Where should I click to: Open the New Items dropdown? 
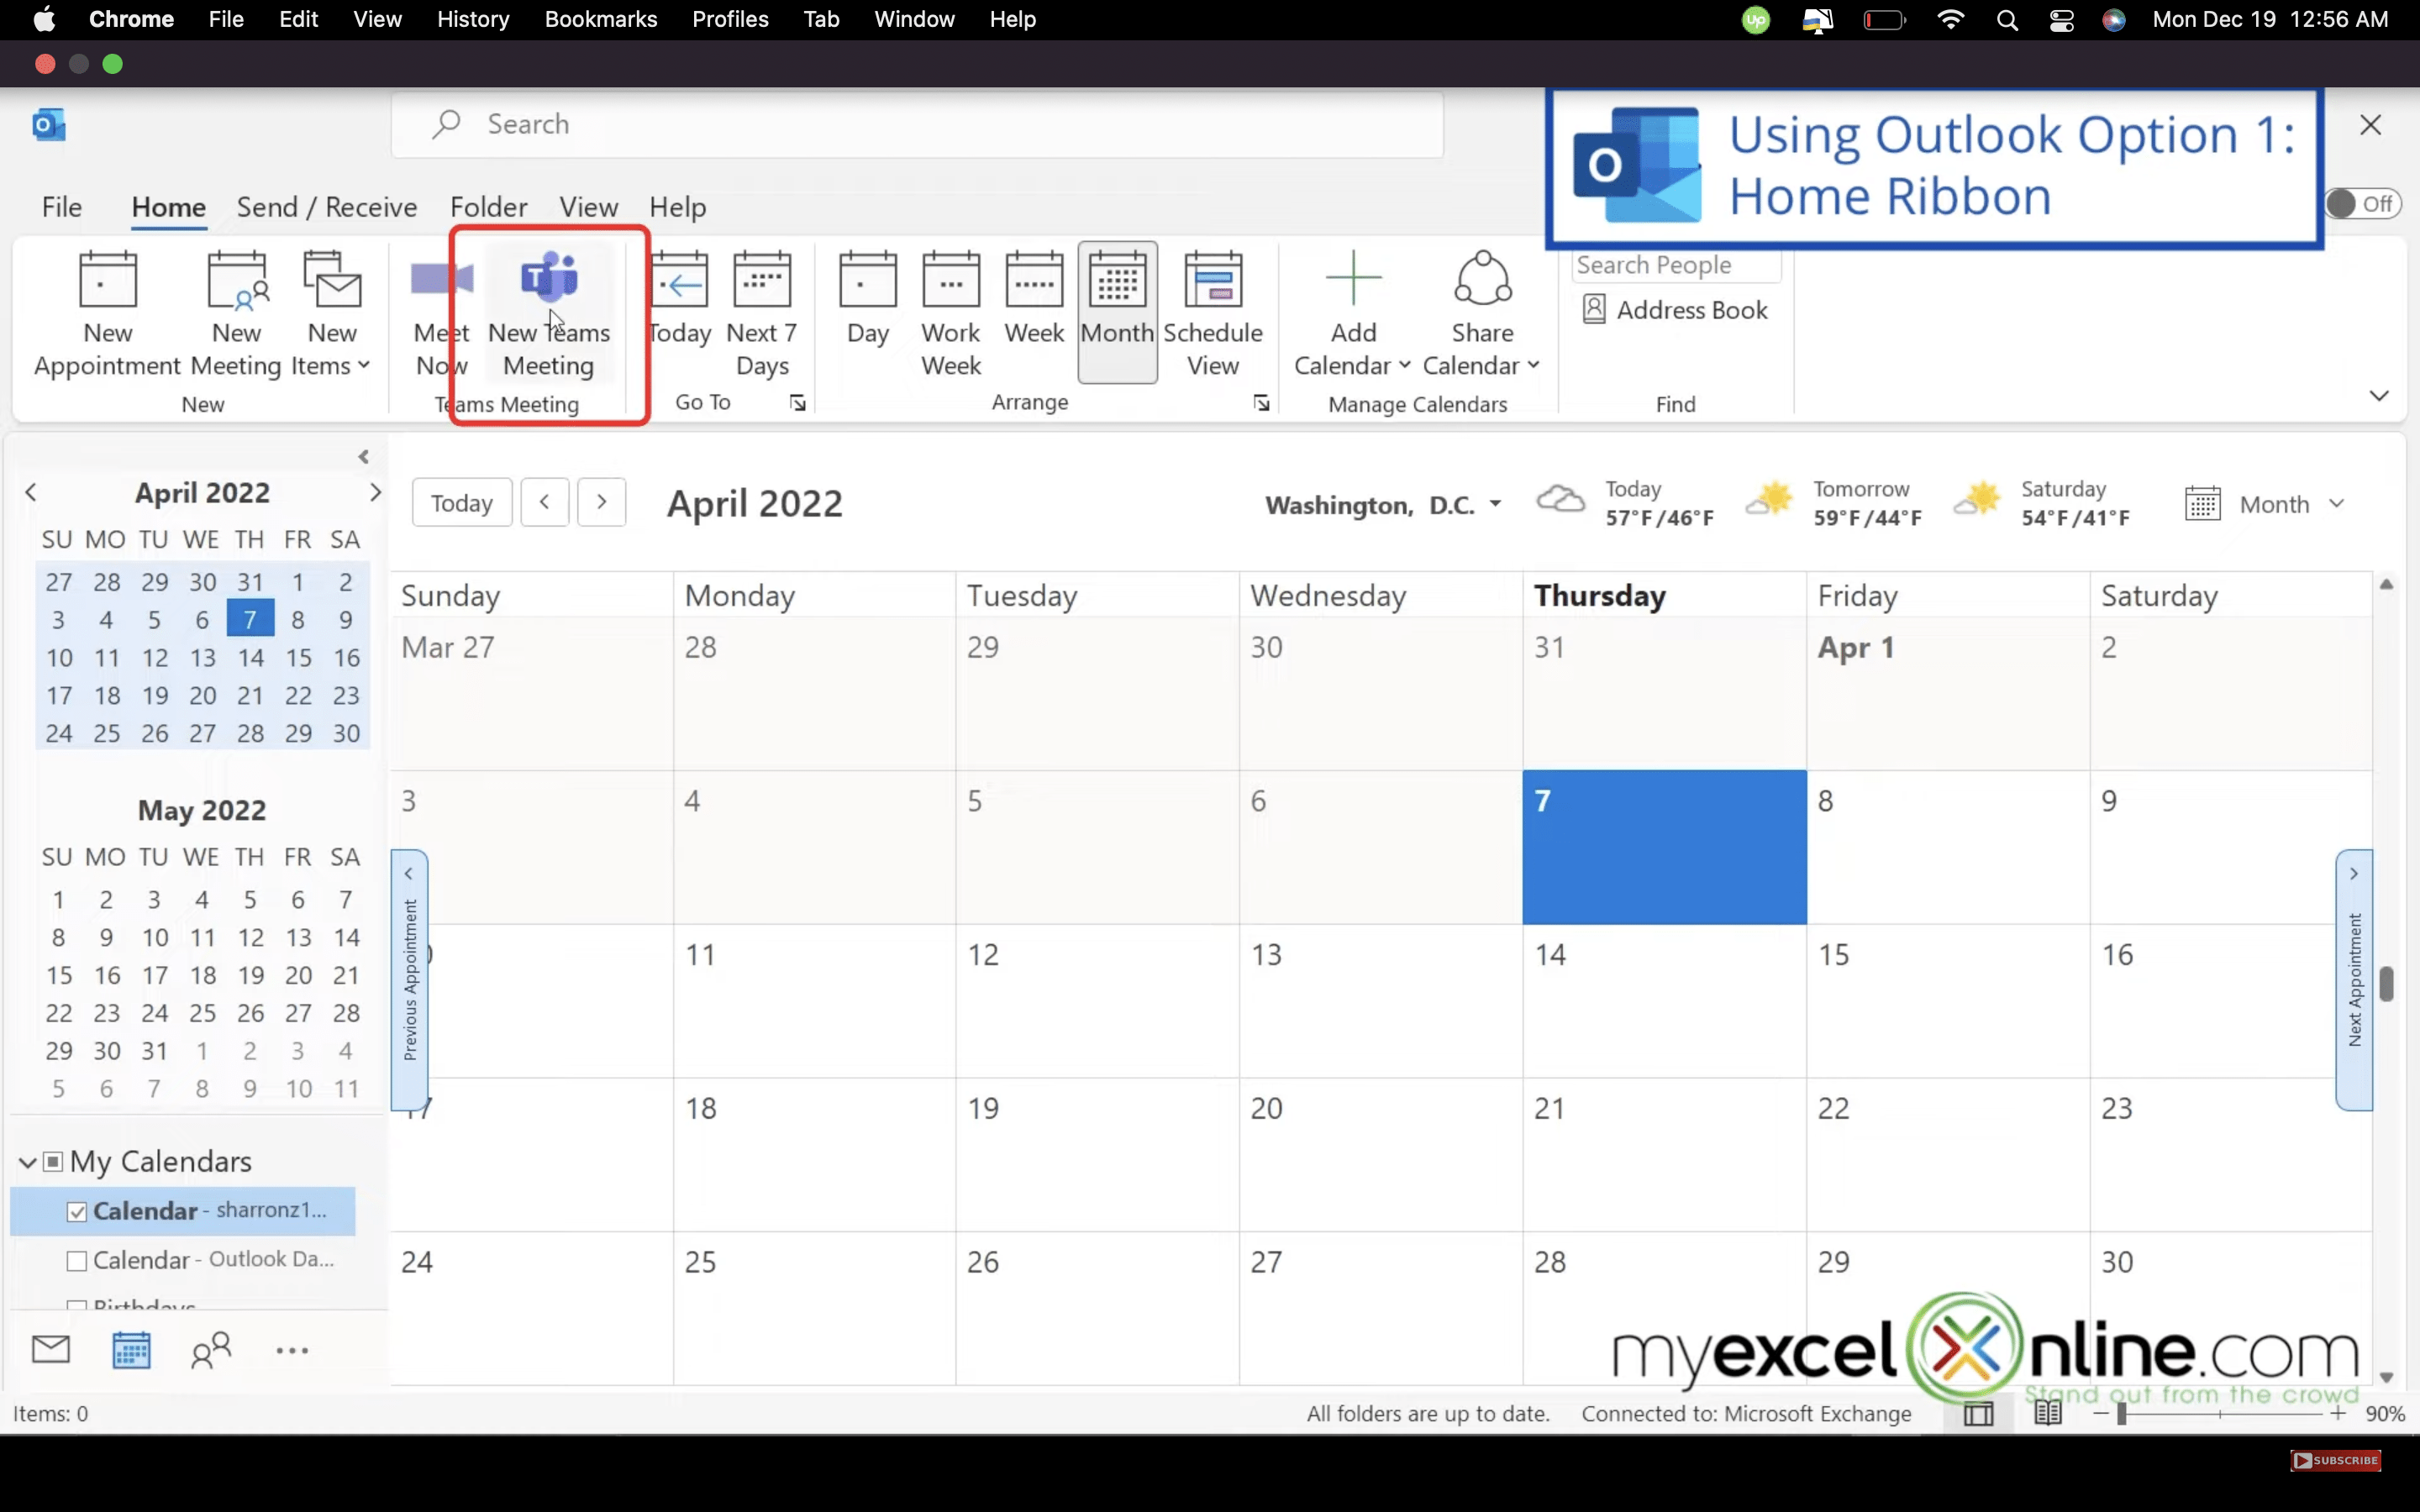[x=331, y=313]
